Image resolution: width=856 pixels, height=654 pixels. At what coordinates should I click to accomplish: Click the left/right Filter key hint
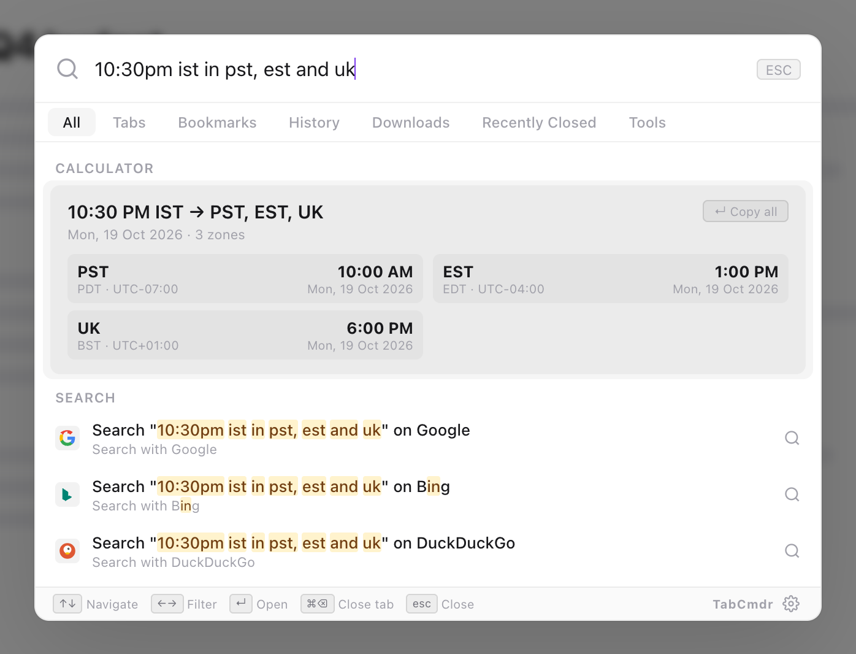click(167, 604)
